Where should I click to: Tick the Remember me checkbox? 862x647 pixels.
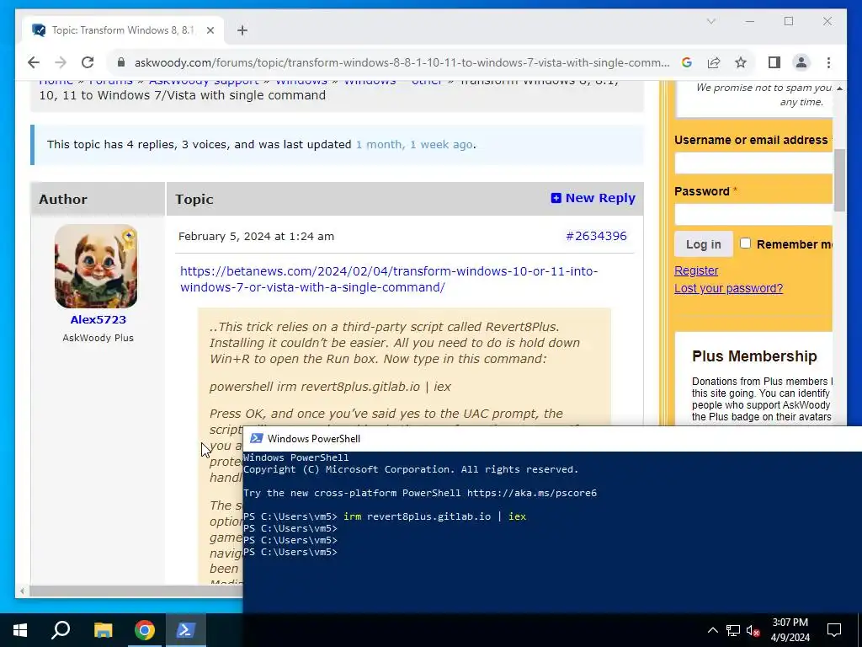click(745, 243)
